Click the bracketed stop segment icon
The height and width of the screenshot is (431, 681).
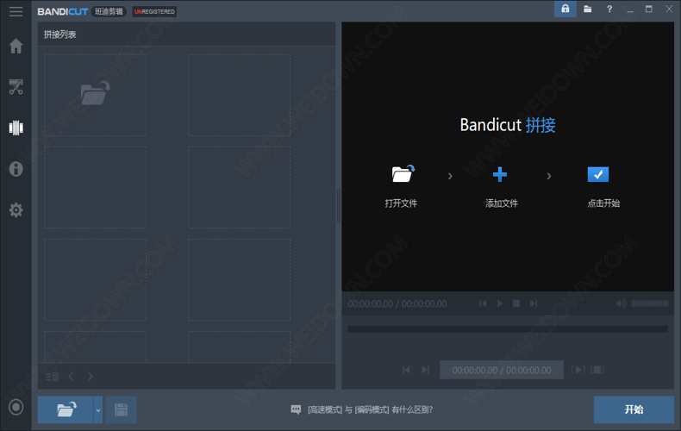(597, 370)
